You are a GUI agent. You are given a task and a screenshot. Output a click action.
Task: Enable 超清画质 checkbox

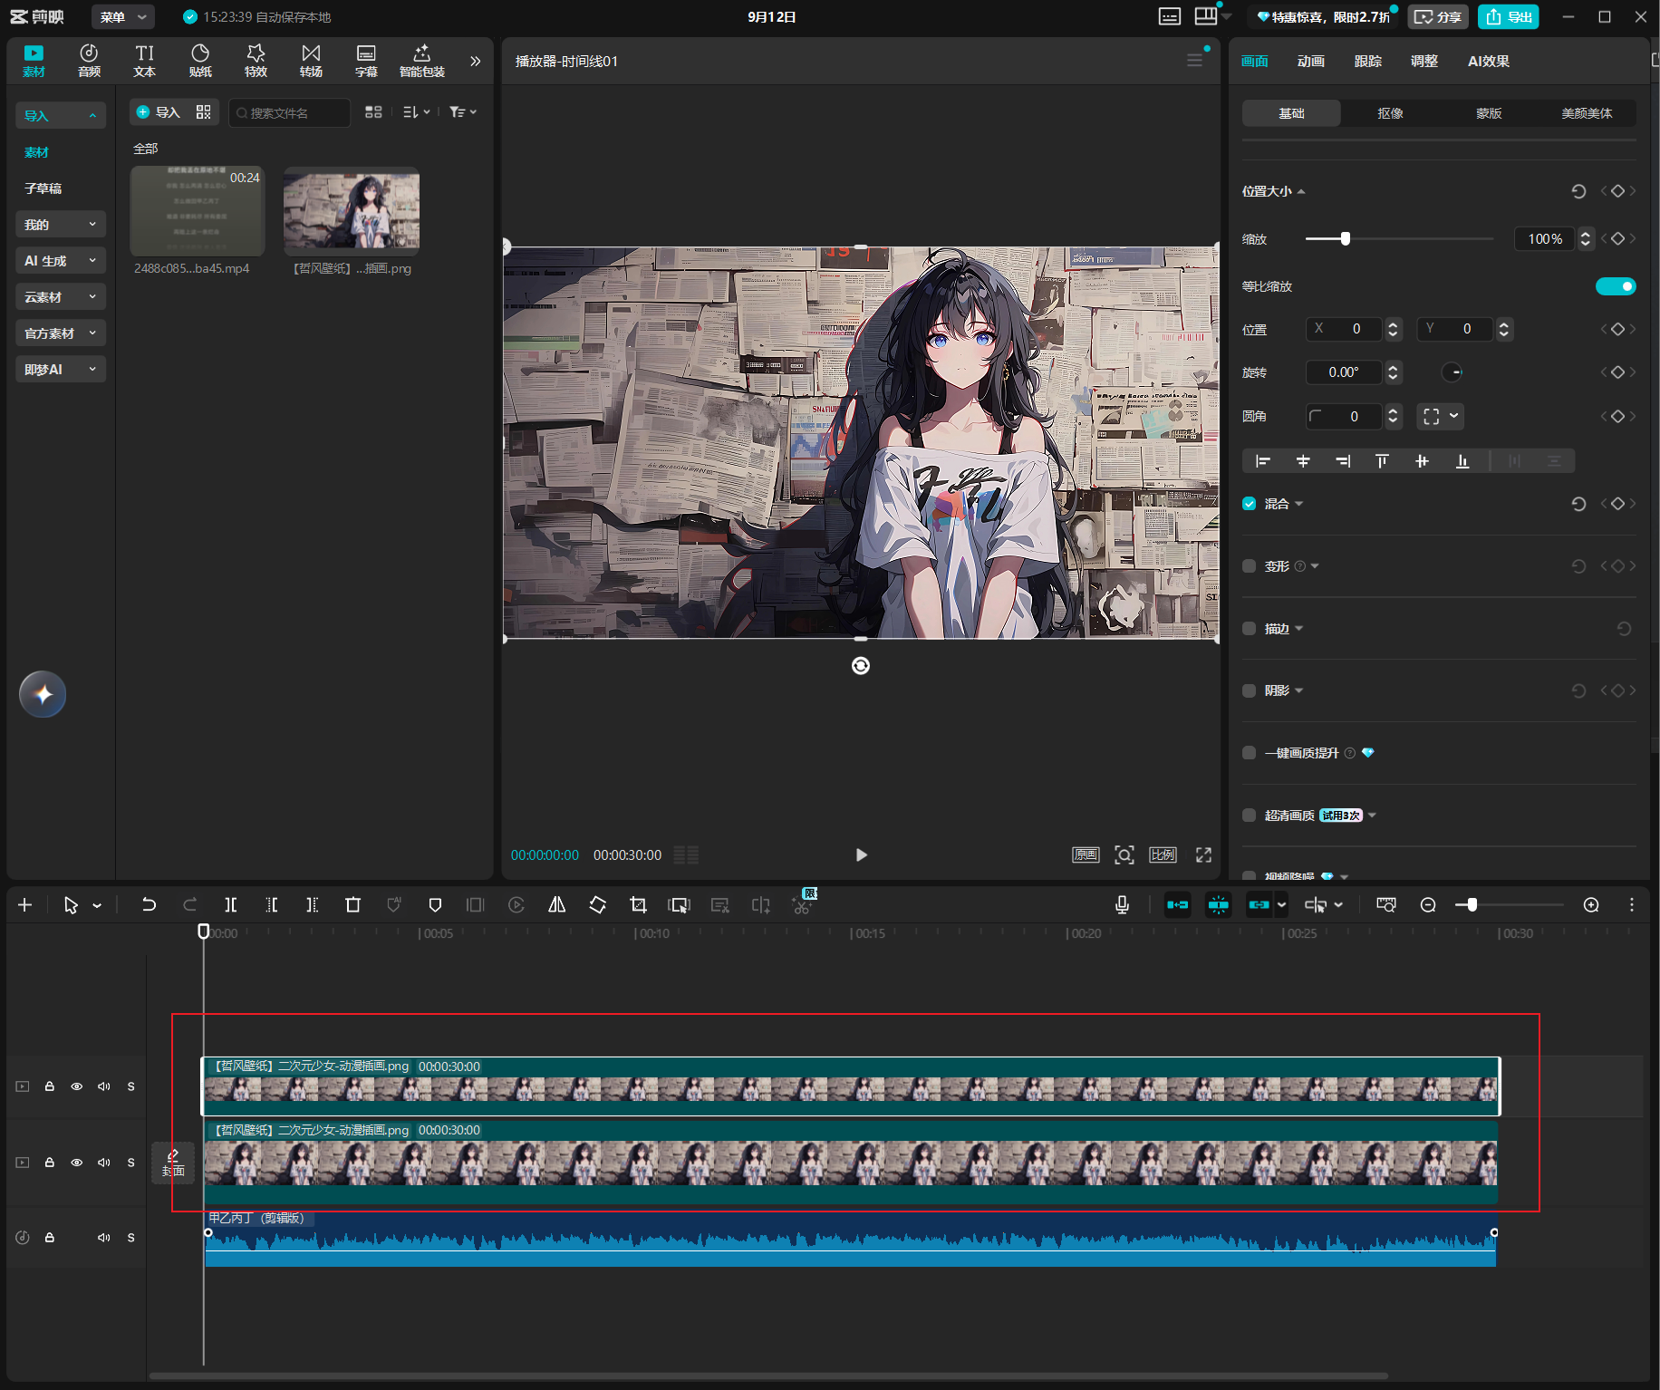[1250, 816]
